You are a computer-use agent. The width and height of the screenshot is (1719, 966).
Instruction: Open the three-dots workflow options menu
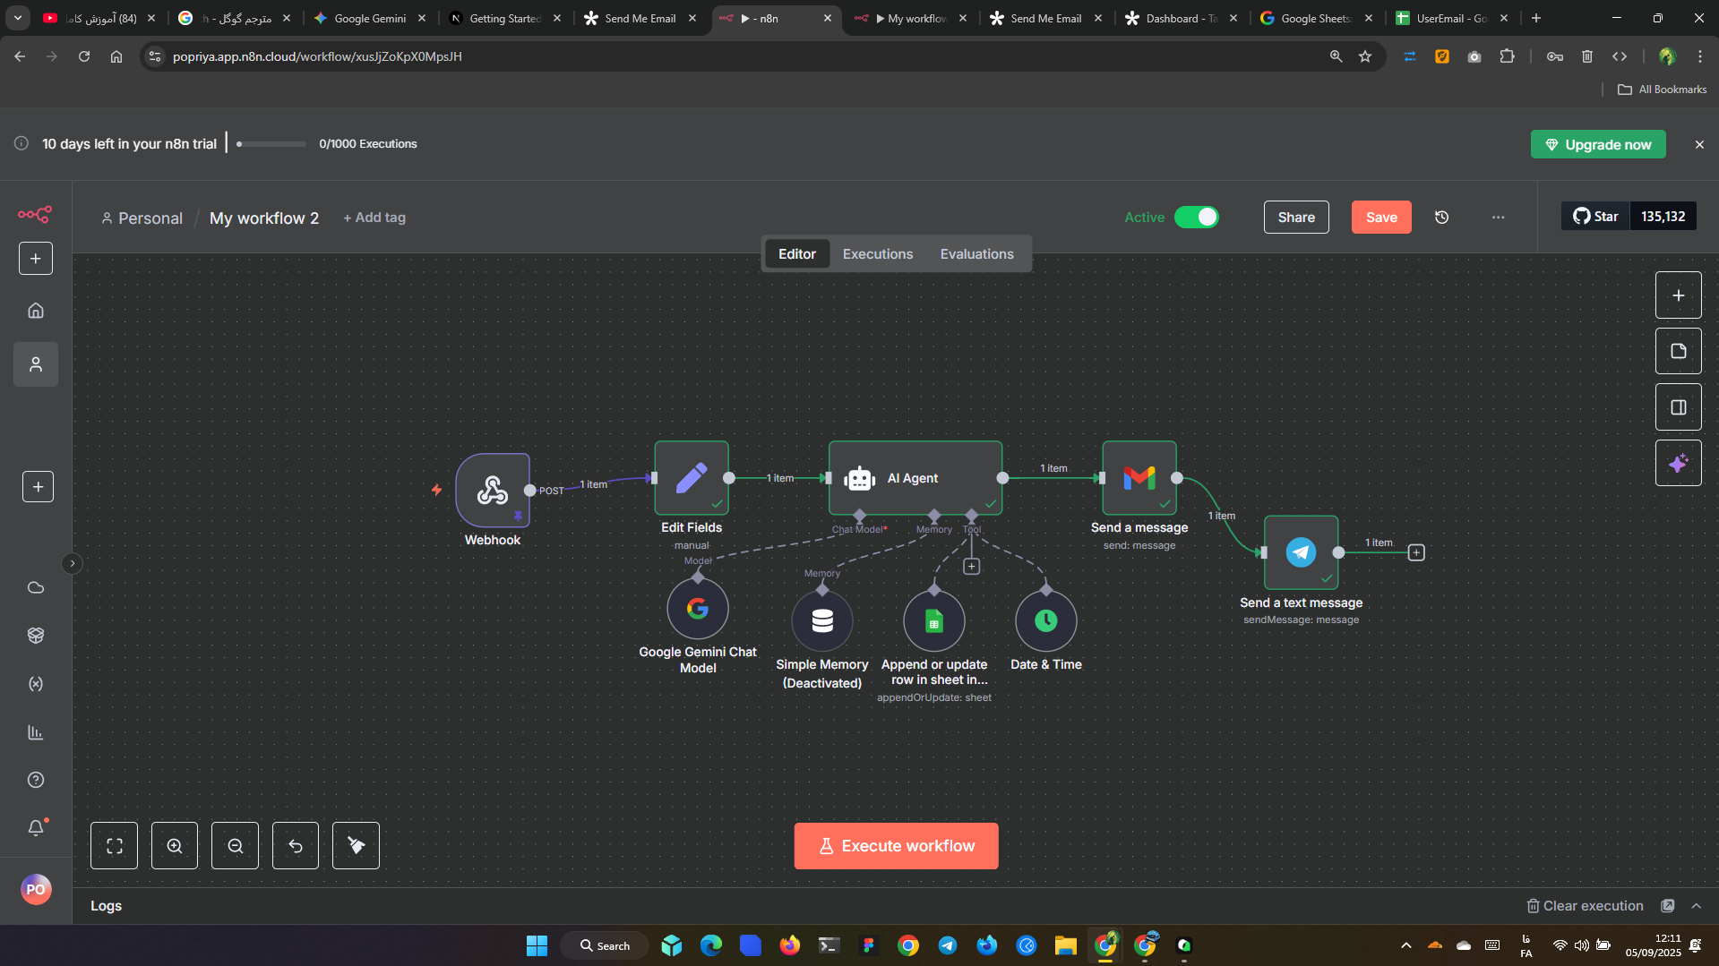click(1498, 218)
